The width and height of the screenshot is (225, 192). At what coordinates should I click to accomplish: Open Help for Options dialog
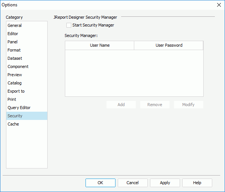[x=197, y=183]
